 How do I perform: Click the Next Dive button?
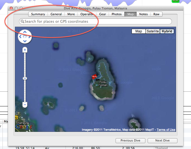click(x=162, y=140)
